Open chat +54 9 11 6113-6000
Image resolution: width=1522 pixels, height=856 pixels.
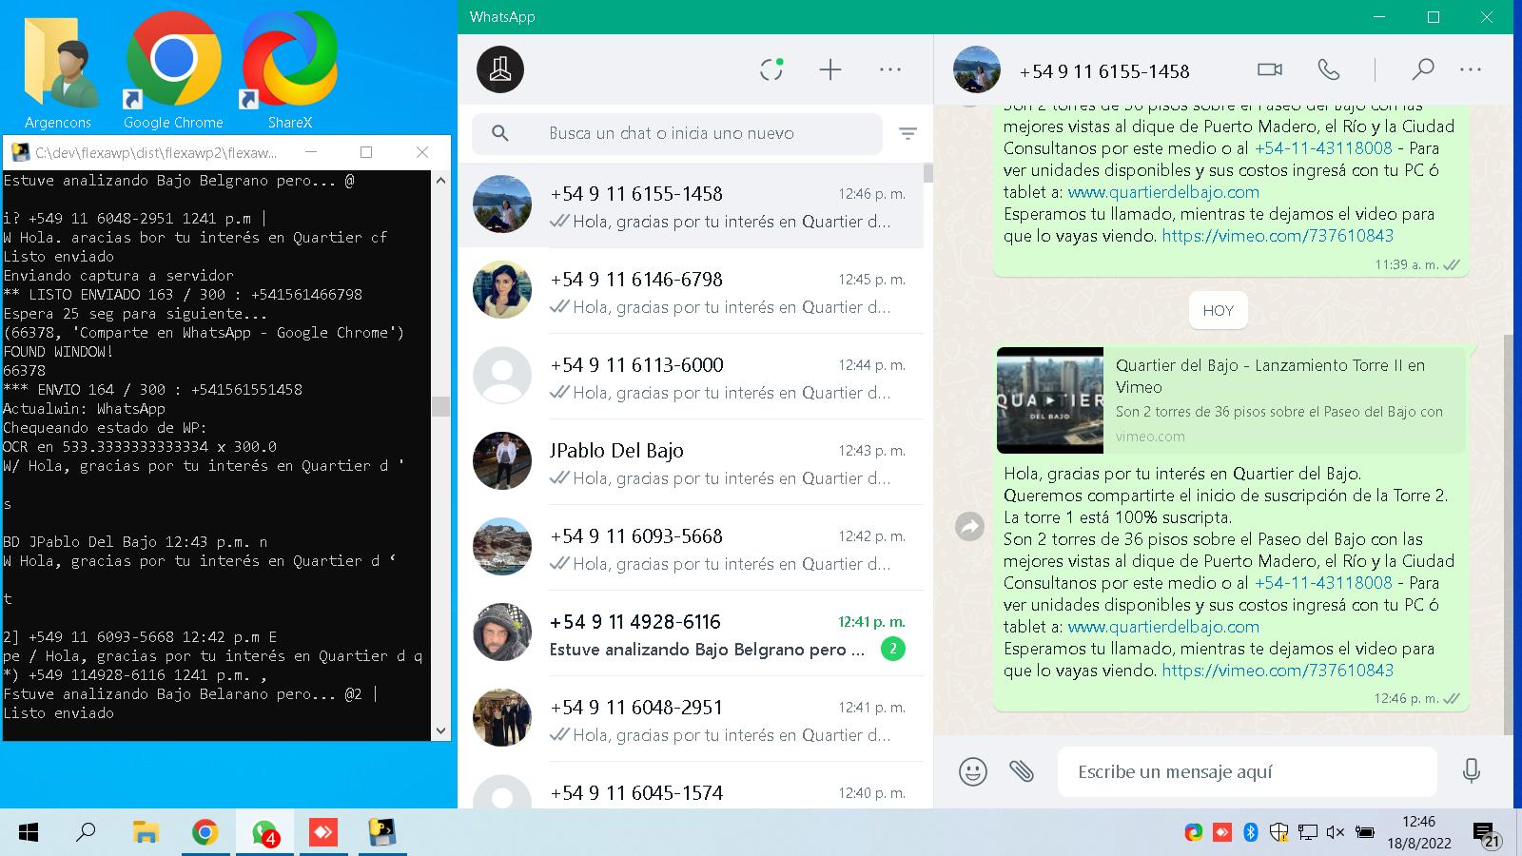pyautogui.click(x=691, y=377)
